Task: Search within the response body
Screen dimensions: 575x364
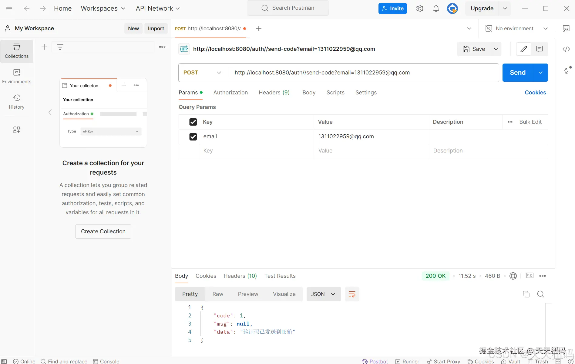Action: [541, 294]
